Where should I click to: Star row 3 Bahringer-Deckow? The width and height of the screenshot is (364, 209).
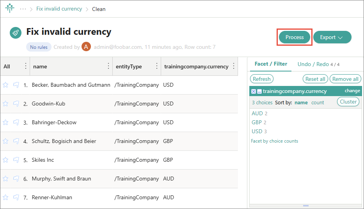tap(5, 122)
